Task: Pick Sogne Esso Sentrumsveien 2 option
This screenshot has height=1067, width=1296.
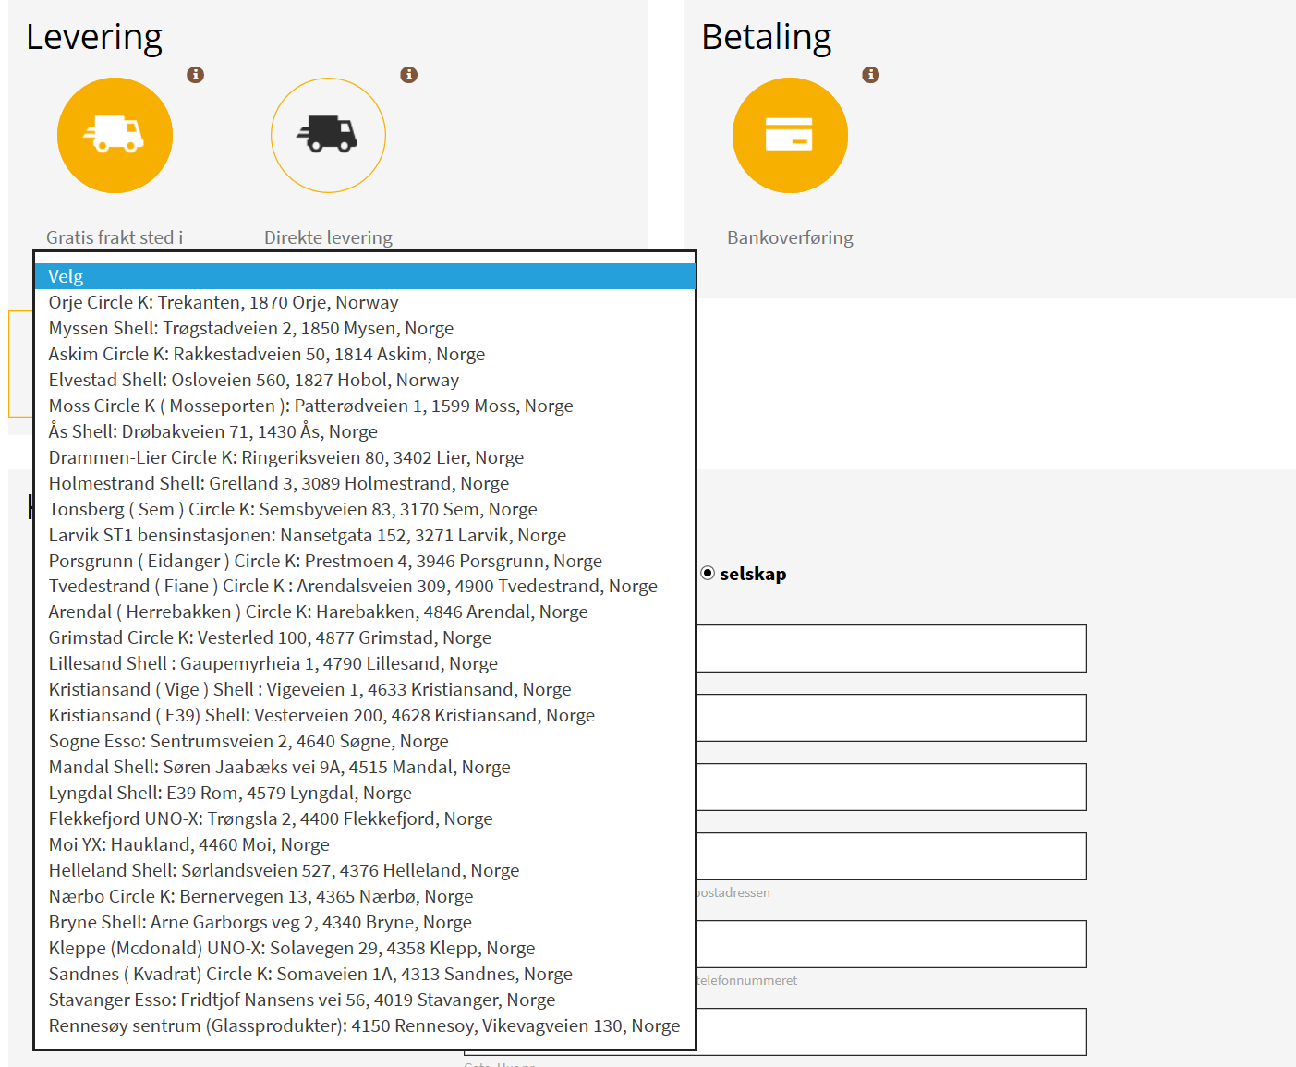Action: pyautogui.click(x=365, y=741)
